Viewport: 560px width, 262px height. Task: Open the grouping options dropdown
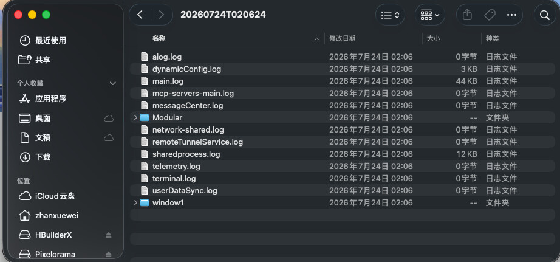click(429, 15)
